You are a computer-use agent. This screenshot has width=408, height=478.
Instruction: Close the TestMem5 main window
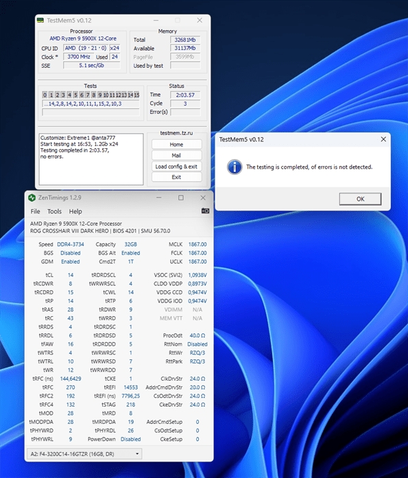point(200,21)
